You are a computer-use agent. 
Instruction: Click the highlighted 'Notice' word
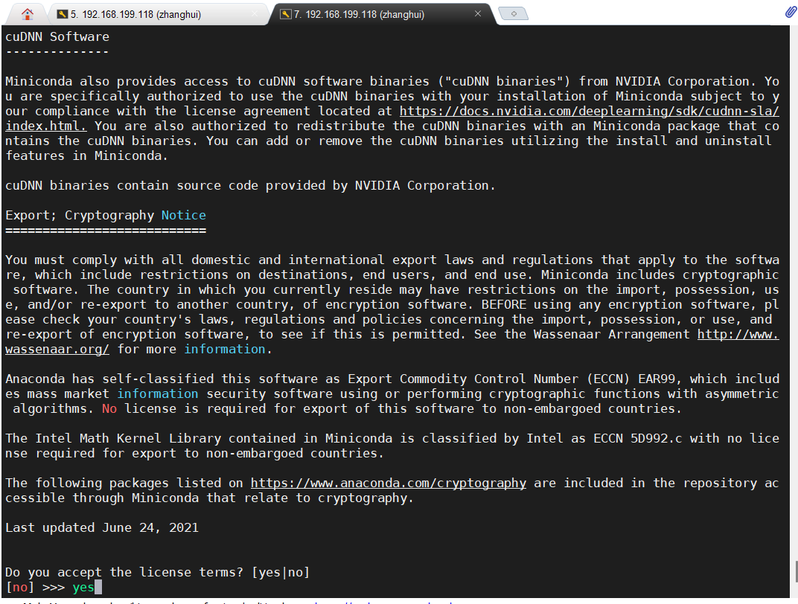point(184,215)
